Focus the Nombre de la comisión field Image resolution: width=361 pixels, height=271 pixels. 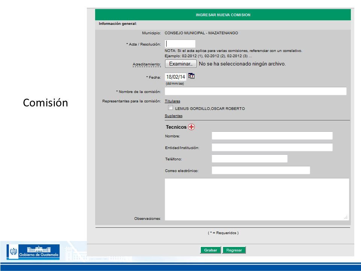(x=256, y=91)
